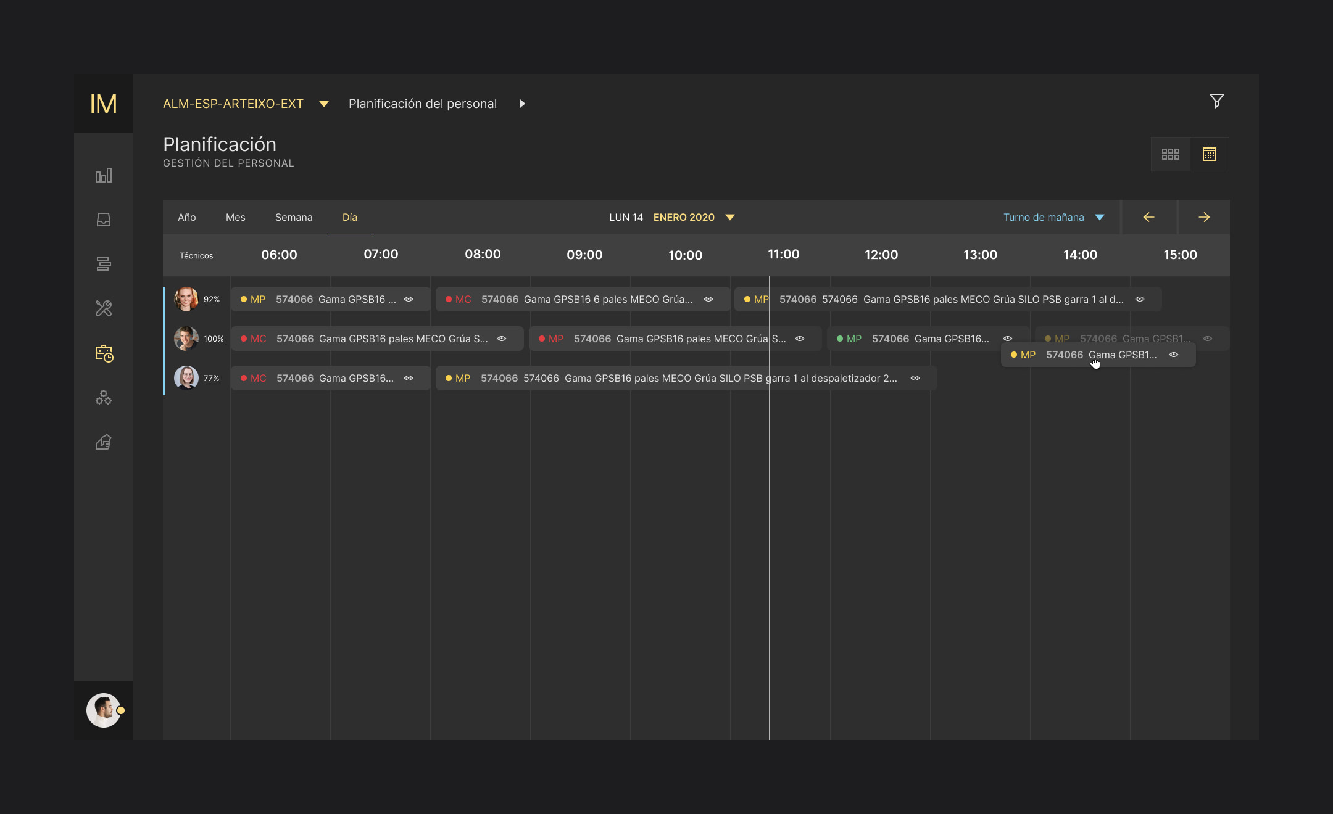This screenshot has width=1333, height=814.
Task: Open first row yellow MP 'Gama GPSB16 ...' task
Action: pyautogui.click(x=331, y=299)
